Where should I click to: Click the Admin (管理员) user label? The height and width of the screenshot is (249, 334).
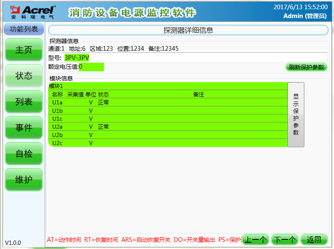[x=304, y=16]
